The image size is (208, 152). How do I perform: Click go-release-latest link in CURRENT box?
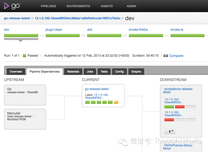click(x=97, y=89)
